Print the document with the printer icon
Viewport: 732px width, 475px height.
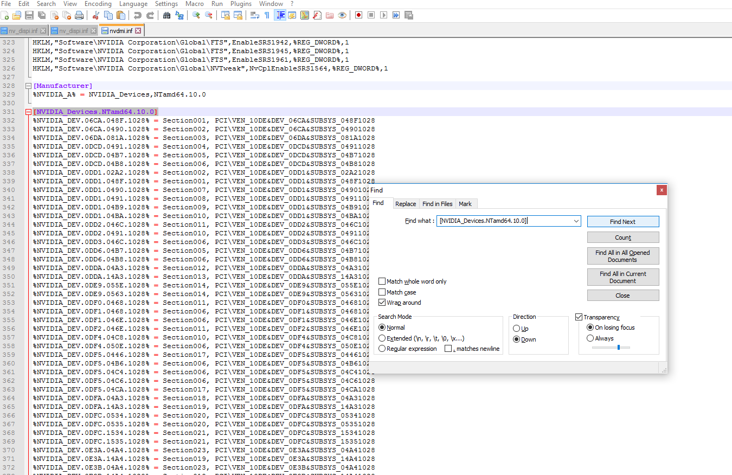click(79, 15)
